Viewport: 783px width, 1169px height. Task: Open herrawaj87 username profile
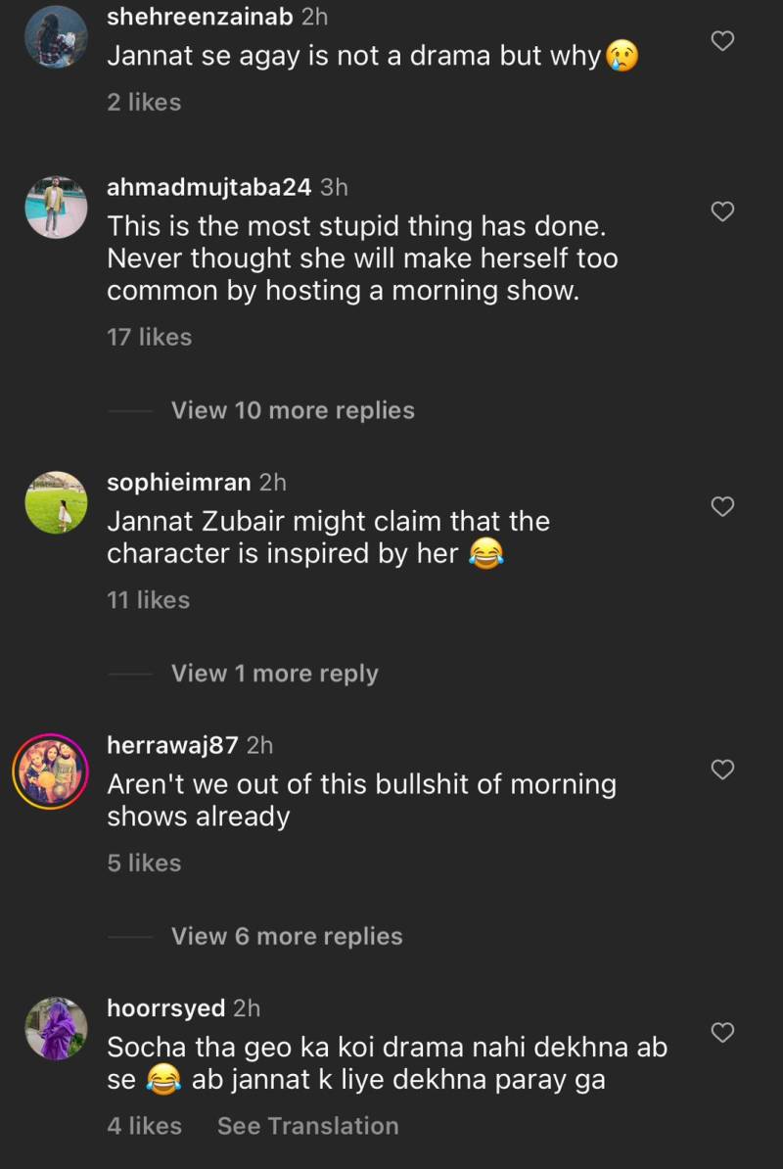coord(172,745)
